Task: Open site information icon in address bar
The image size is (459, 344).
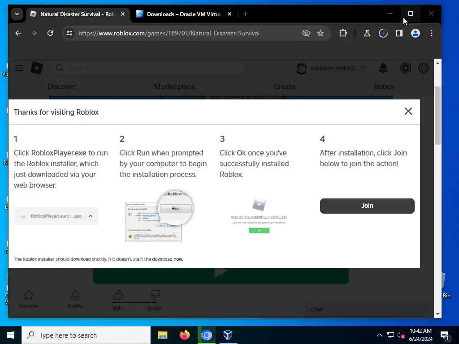Action: coord(69,33)
